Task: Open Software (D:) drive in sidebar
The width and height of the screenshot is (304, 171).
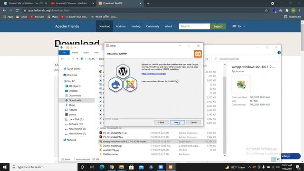Action: [76, 124]
